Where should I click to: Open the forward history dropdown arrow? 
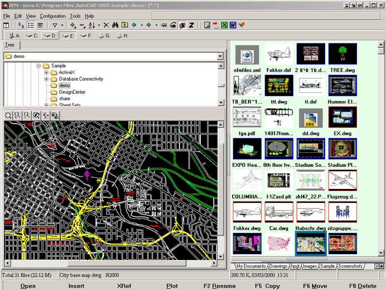(156, 25)
